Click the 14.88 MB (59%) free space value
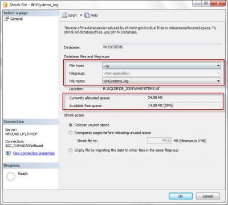Viewport: 228px width, 205px height. pyautogui.click(x=161, y=105)
